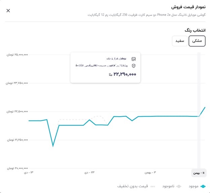
Task: Click the ۳ - بهمن axis label
Action: tap(150, 173)
